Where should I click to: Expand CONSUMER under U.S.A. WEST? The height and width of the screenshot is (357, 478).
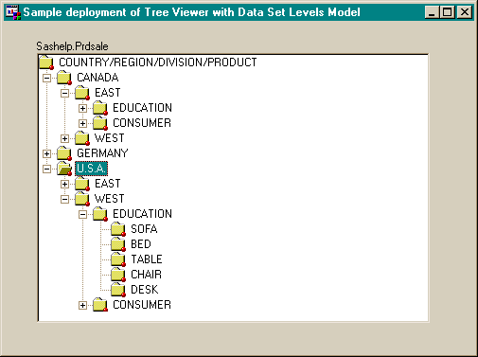tap(82, 305)
